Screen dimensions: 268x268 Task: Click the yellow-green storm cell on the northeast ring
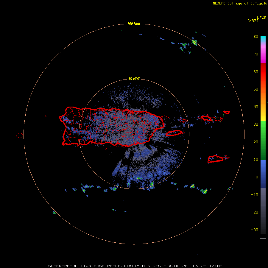pos(194,42)
